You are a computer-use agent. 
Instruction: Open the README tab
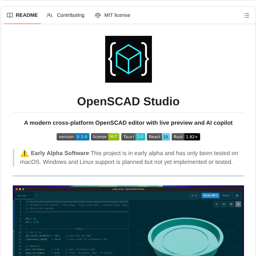click(22, 15)
